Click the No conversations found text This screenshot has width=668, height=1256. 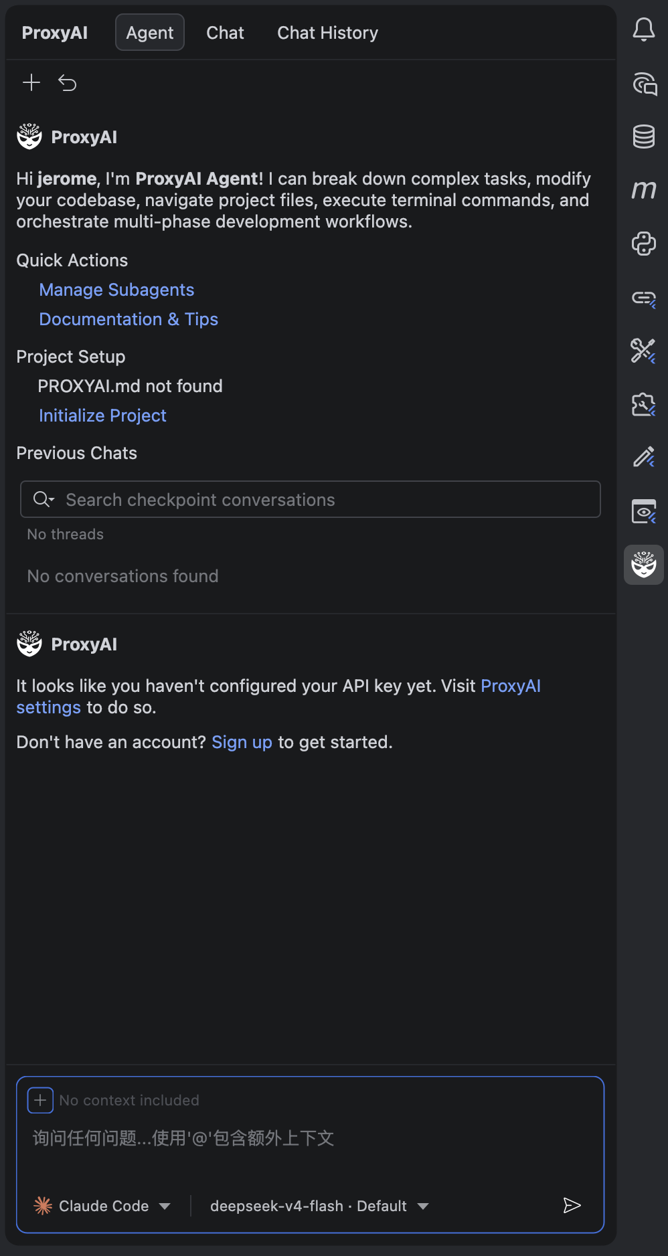click(122, 576)
